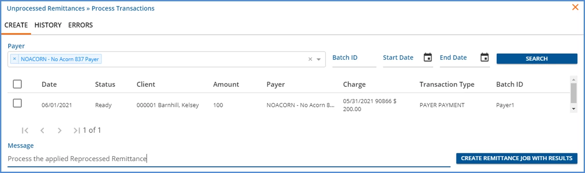
Task: Select the 06/01/2021 date cell
Action: (57, 105)
